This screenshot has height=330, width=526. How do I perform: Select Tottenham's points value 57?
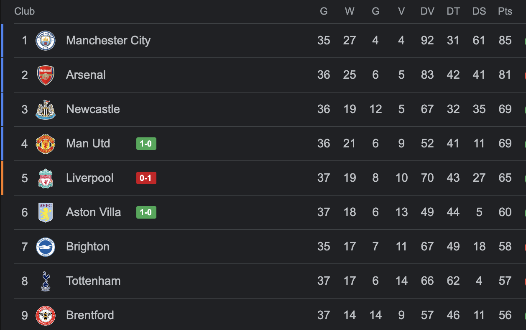coord(505,281)
